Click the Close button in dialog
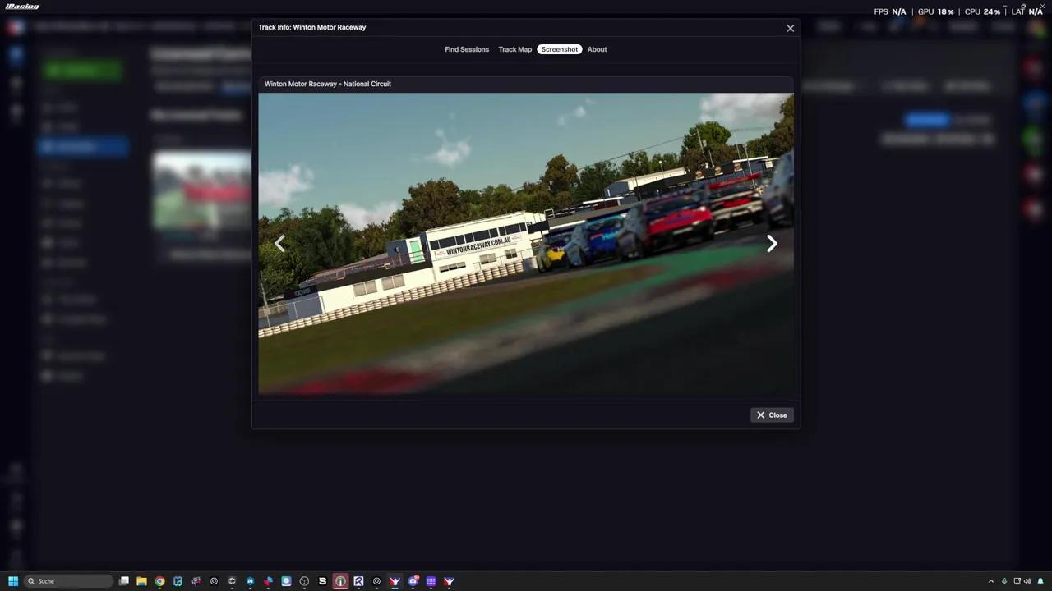 click(x=772, y=415)
